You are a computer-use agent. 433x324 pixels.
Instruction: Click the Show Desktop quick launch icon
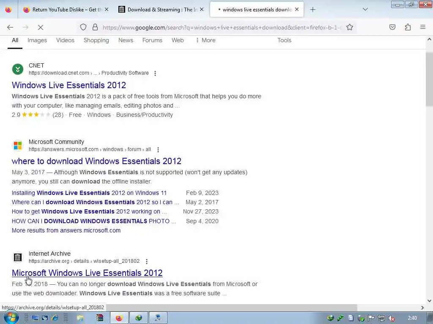click(x=35, y=318)
